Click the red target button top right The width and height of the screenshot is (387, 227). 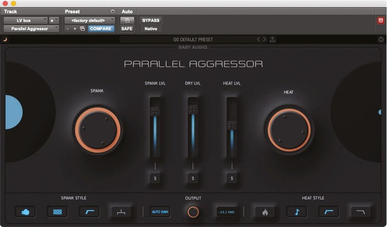click(x=381, y=20)
